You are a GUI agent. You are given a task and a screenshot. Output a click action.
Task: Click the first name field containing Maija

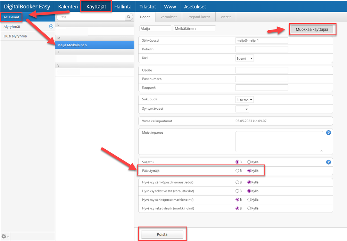pyautogui.click(x=155, y=28)
